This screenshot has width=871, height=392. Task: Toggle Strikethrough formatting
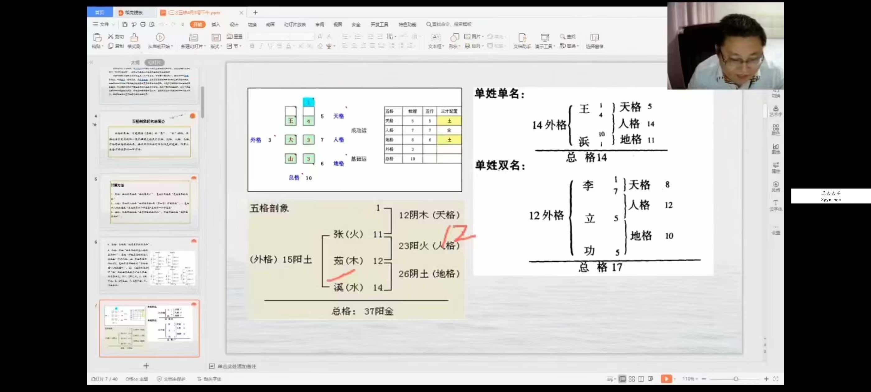coord(279,46)
